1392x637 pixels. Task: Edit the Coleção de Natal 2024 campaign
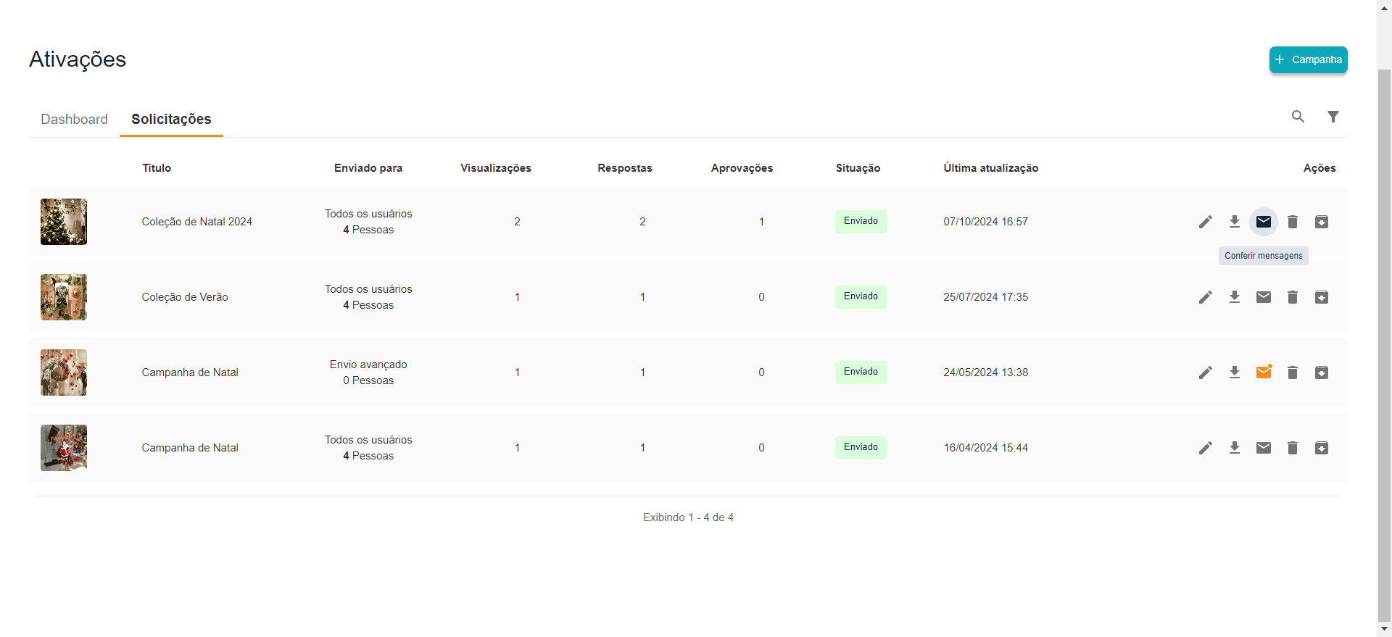point(1206,222)
